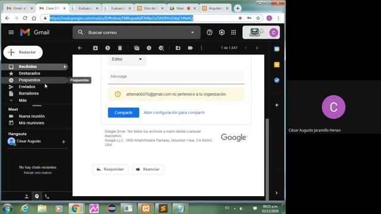Click the Redactar compose button

[x=23, y=52]
